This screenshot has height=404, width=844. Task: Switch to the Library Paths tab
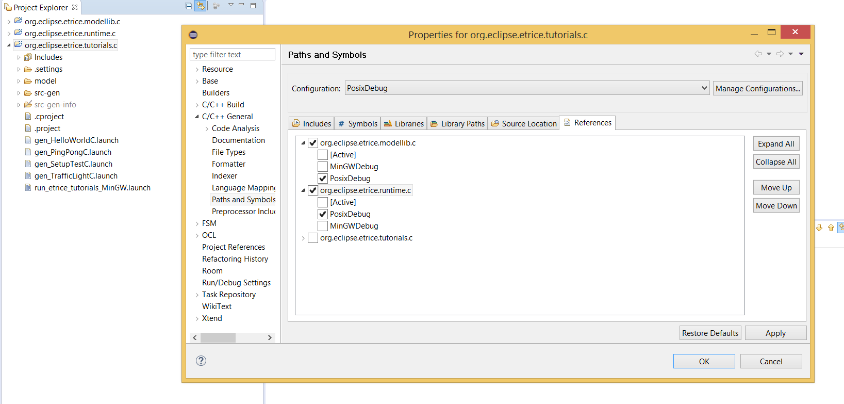coord(457,123)
